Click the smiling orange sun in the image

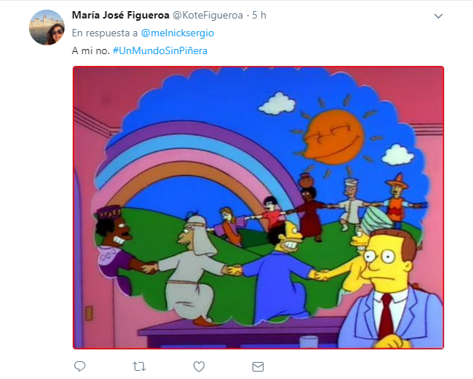[333, 136]
